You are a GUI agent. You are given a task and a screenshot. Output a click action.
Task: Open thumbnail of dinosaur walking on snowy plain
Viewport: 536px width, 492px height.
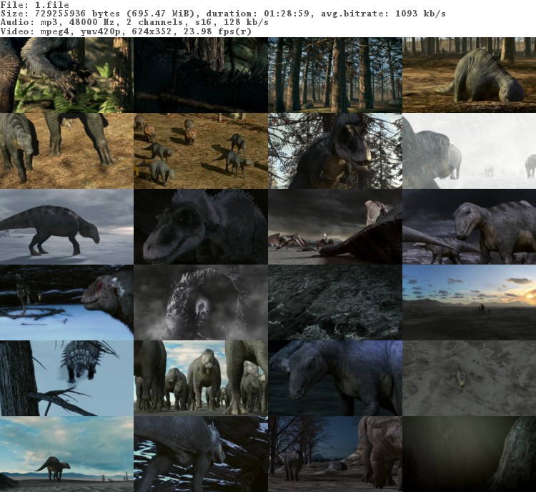66,227
